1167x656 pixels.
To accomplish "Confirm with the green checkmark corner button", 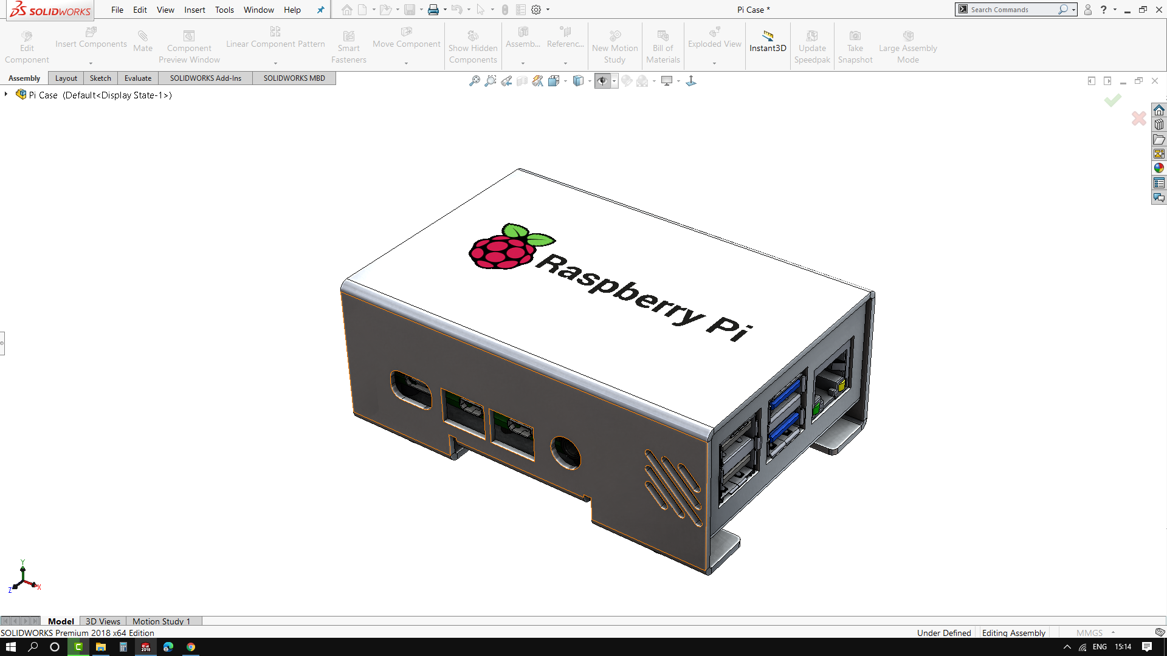I will point(1113,100).
